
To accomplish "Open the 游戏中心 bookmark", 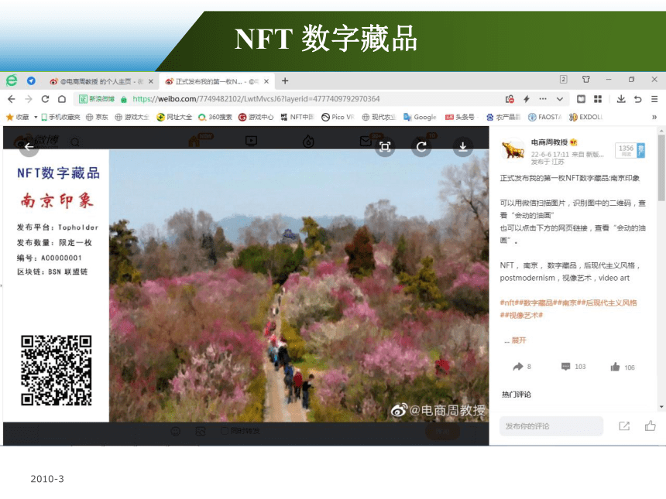I will (256, 117).
